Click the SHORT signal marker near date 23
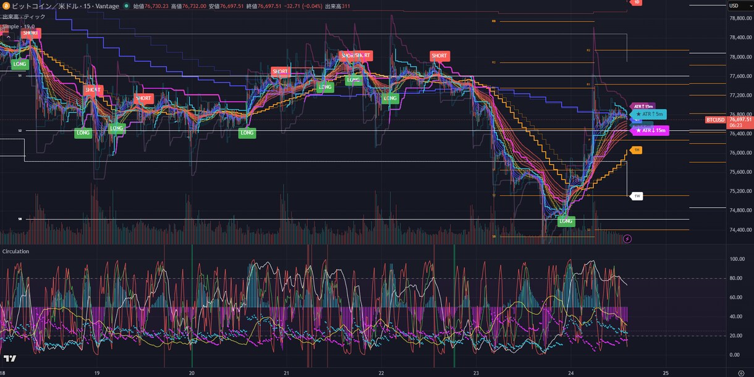754x377 pixels. [x=439, y=56]
